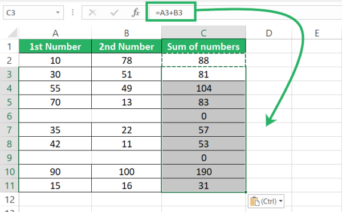Select row 5 header
This screenshot has height=212, width=342.
pos(9,102)
